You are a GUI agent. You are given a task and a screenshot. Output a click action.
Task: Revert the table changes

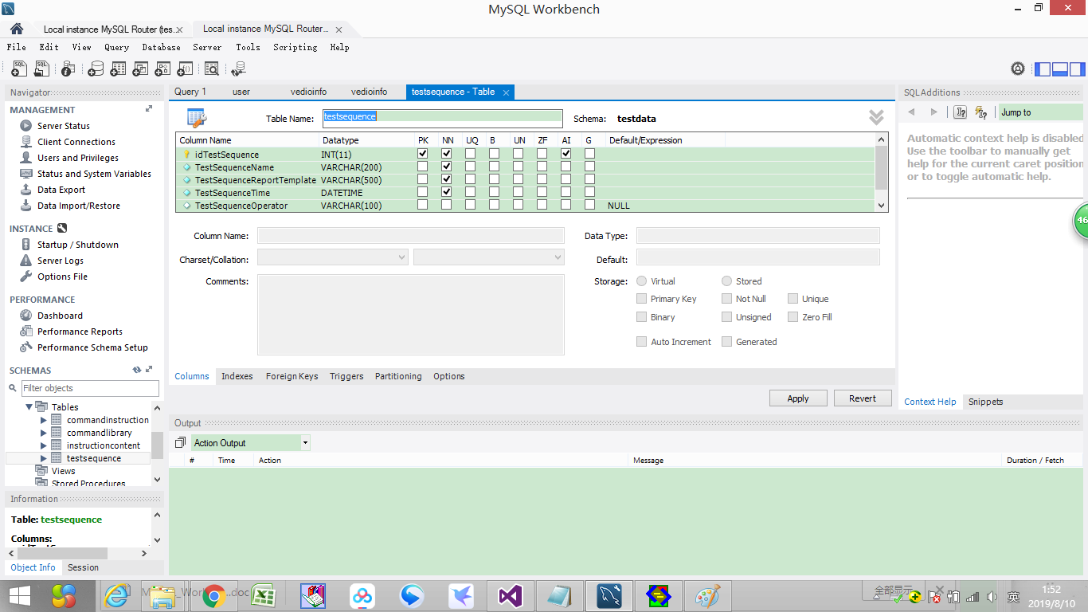[863, 398]
